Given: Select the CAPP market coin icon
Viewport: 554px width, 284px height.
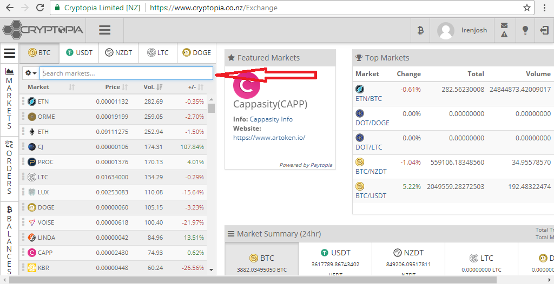Looking at the screenshot, I should click(32, 253).
